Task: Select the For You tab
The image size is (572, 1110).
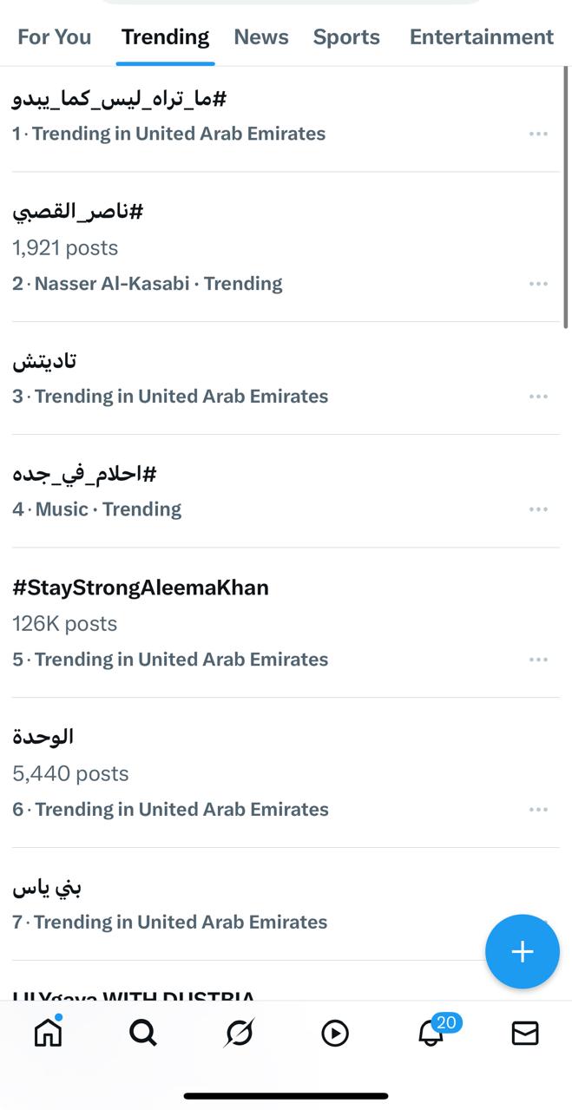Action: [54, 36]
